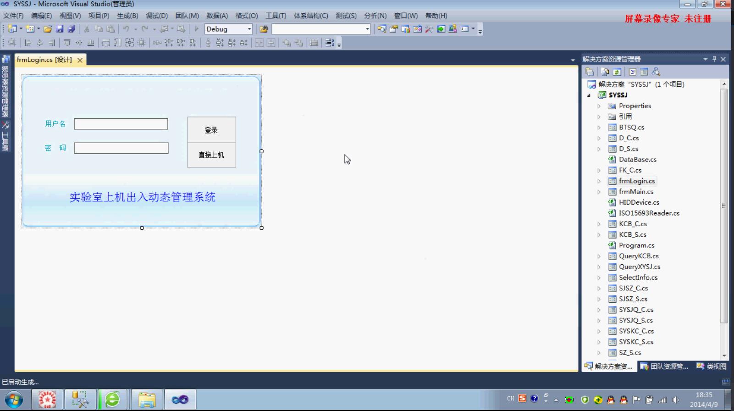734x411 pixels.
Task: Click the volume icon in system tray
Action: [x=675, y=400]
